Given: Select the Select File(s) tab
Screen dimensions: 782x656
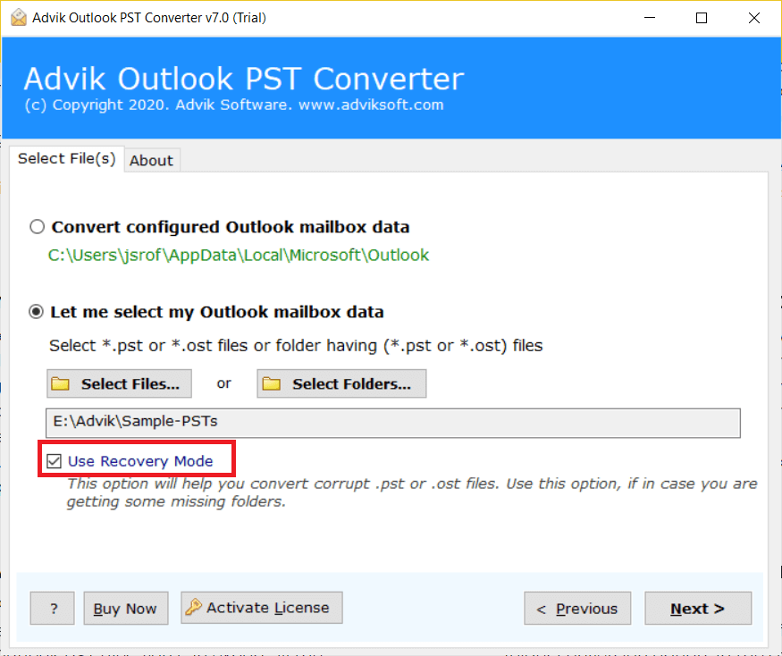Looking at the screenshot, I should click(66, 158).
